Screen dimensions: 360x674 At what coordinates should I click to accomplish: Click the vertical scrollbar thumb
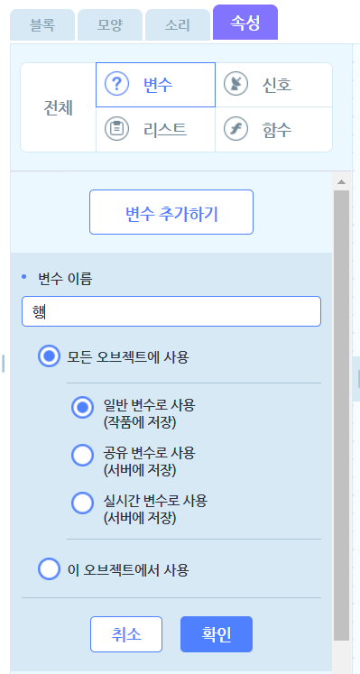tap(342, 416)
